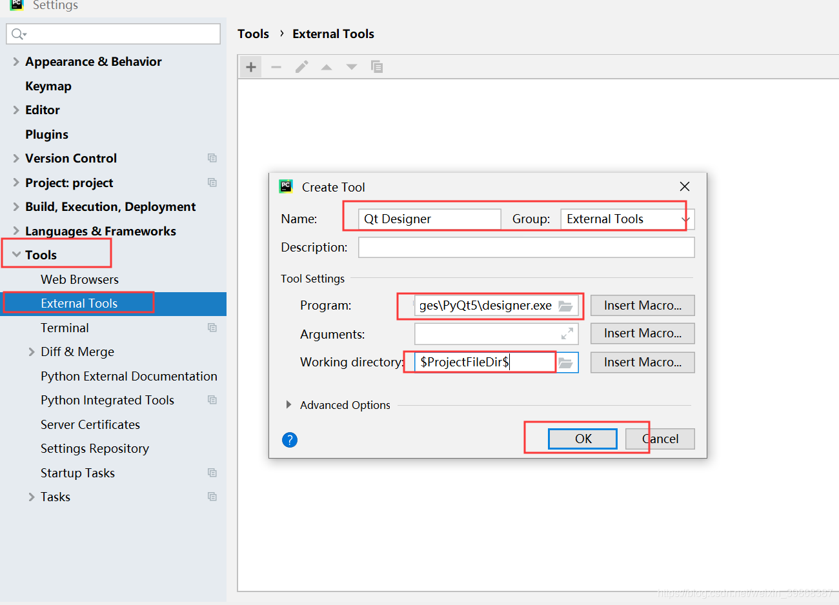Click the search magnifier icon in settings

[x=18, y=34]
